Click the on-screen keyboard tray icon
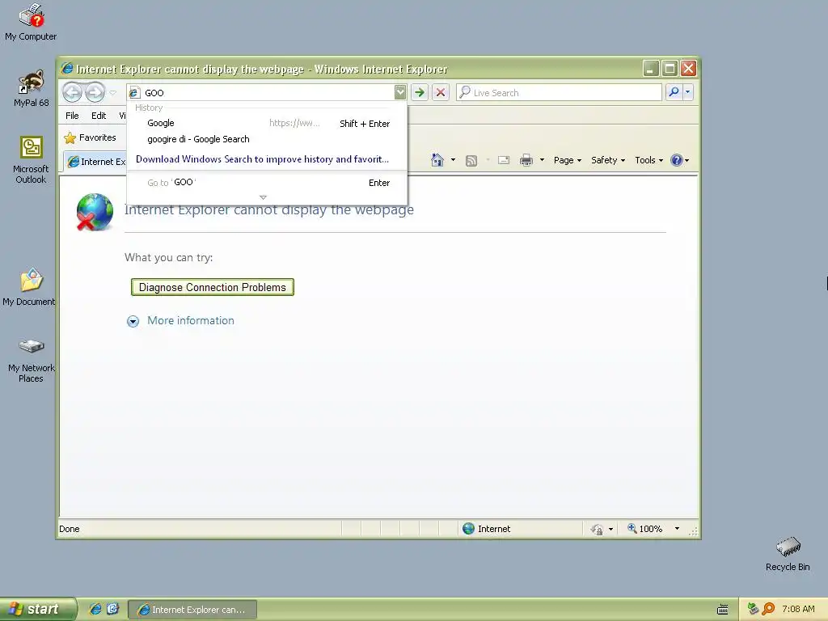 point(723,610)
